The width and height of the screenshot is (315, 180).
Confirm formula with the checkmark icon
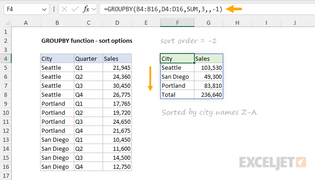pyautogui.click(x=75, y=9)
